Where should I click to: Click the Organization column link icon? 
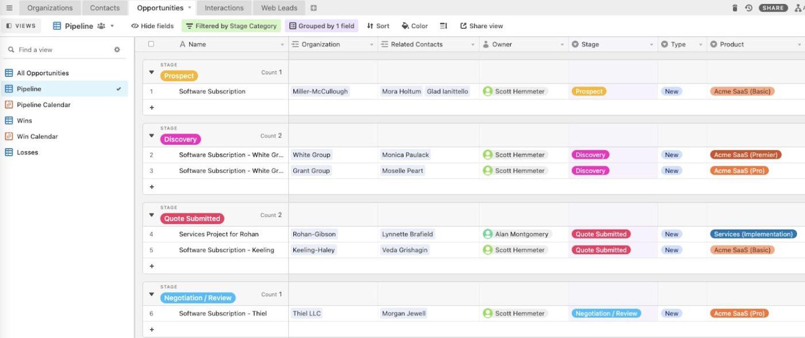296,44
